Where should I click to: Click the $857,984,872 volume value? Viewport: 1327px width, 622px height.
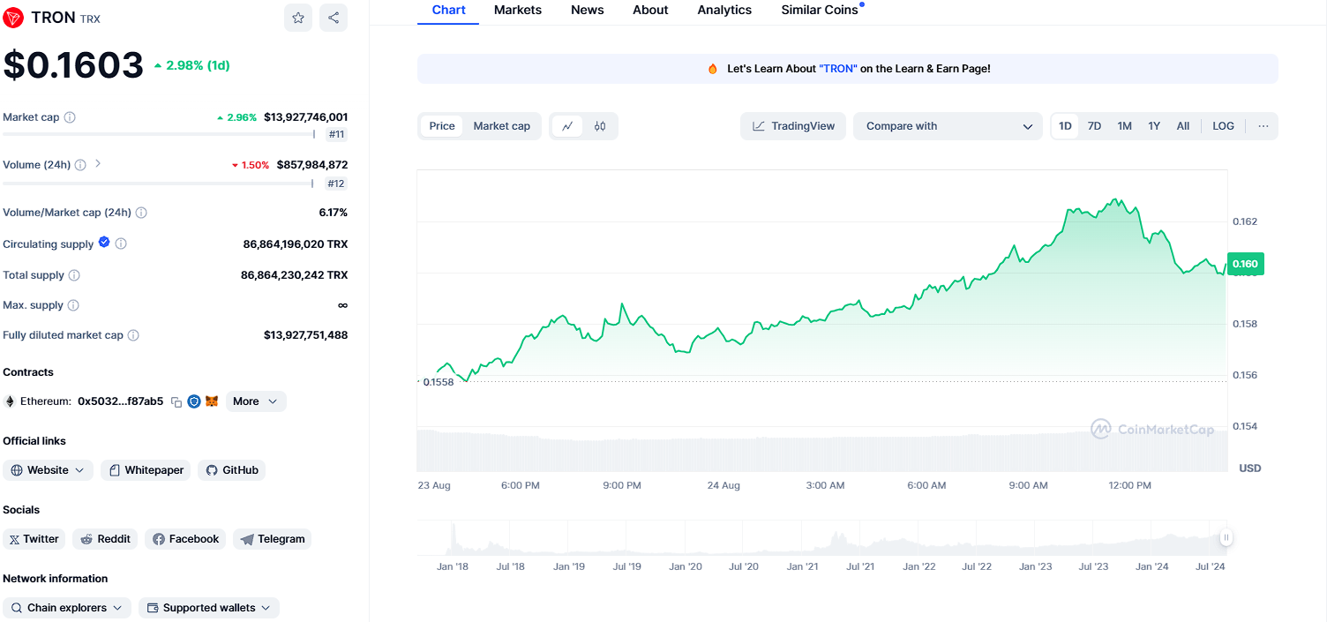click(312, 165)
